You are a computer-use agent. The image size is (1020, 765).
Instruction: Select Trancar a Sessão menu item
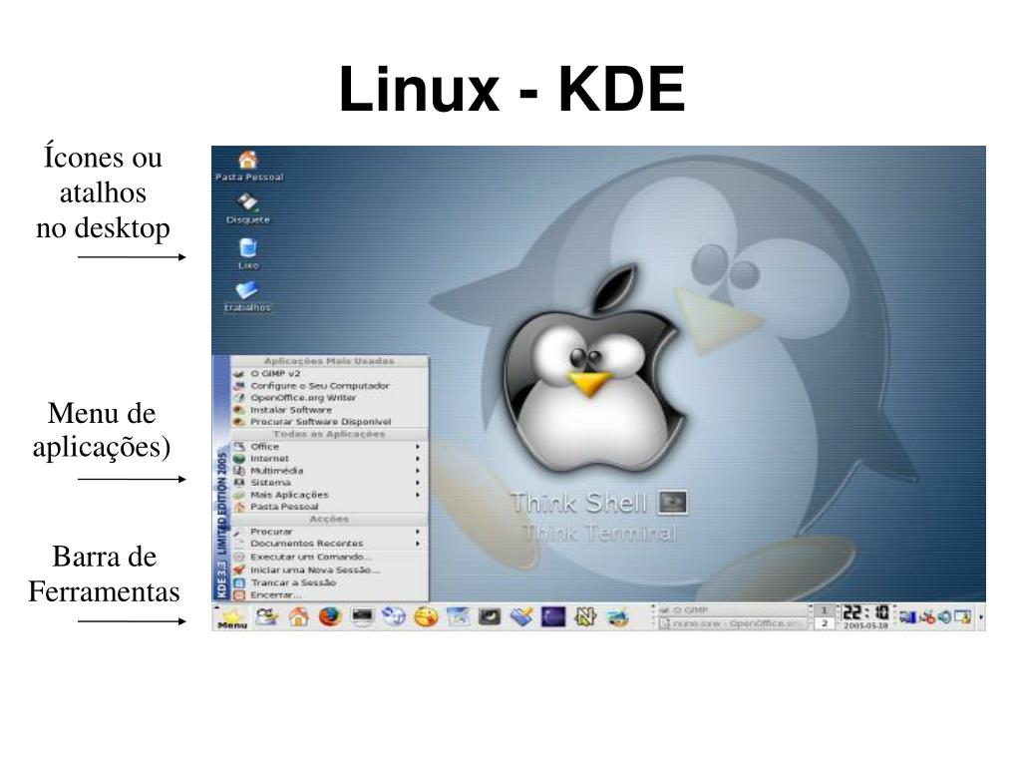292,582
